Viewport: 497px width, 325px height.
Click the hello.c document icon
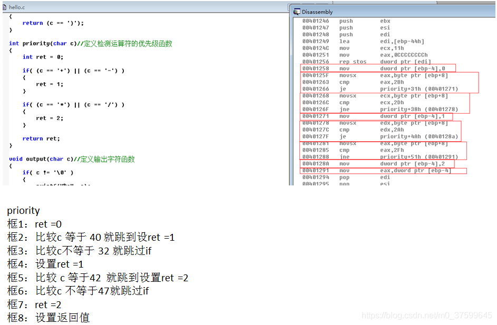click(x=4, y=7)
